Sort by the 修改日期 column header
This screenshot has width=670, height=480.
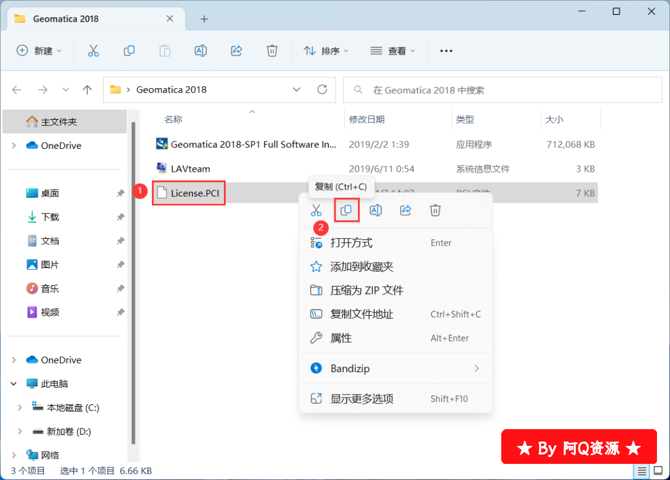(367, 120)
